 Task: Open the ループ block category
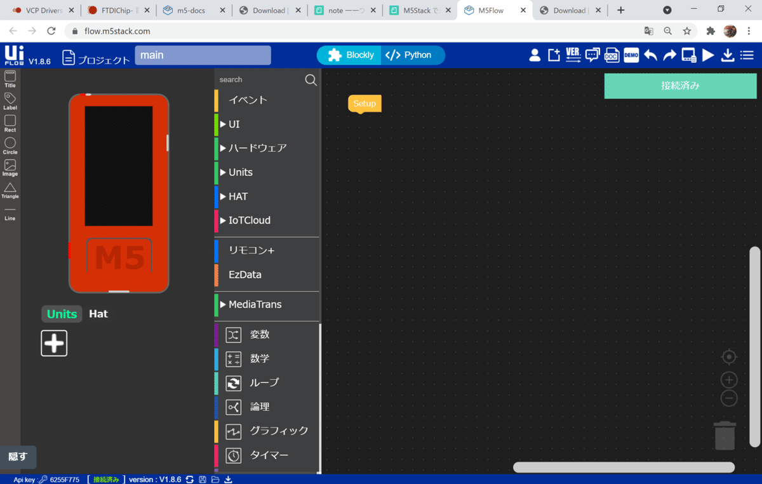point(267,383)
